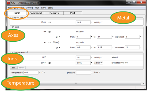This screenshot has height=98, width=147.
Task: Click the scrollbar right arrow
Action: click(143, 83)
